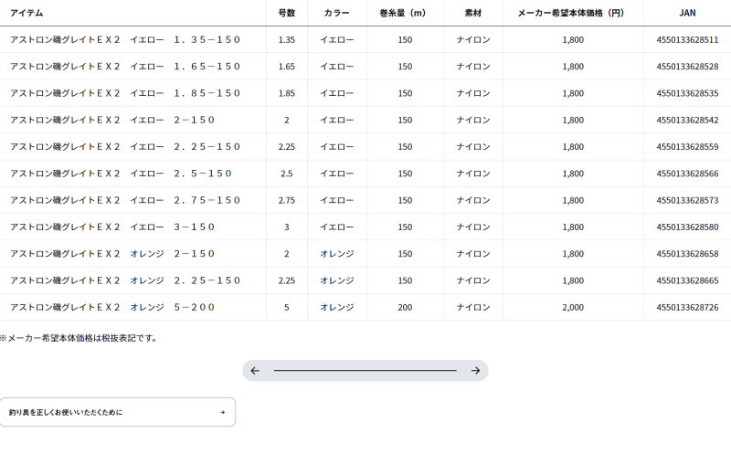Click the 号数 value 5
This screenshot has width=731, height=454.
286,307
